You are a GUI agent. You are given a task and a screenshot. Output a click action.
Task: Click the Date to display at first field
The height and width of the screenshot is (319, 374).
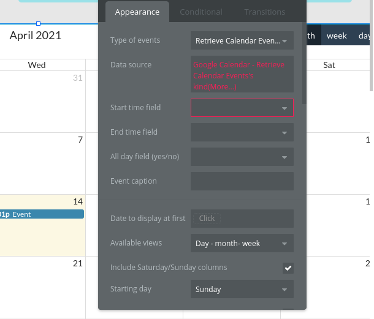[242, 219]
